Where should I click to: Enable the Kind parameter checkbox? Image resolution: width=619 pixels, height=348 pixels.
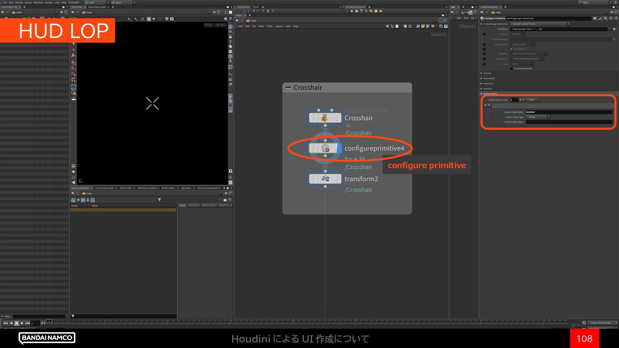pos(484,64)
